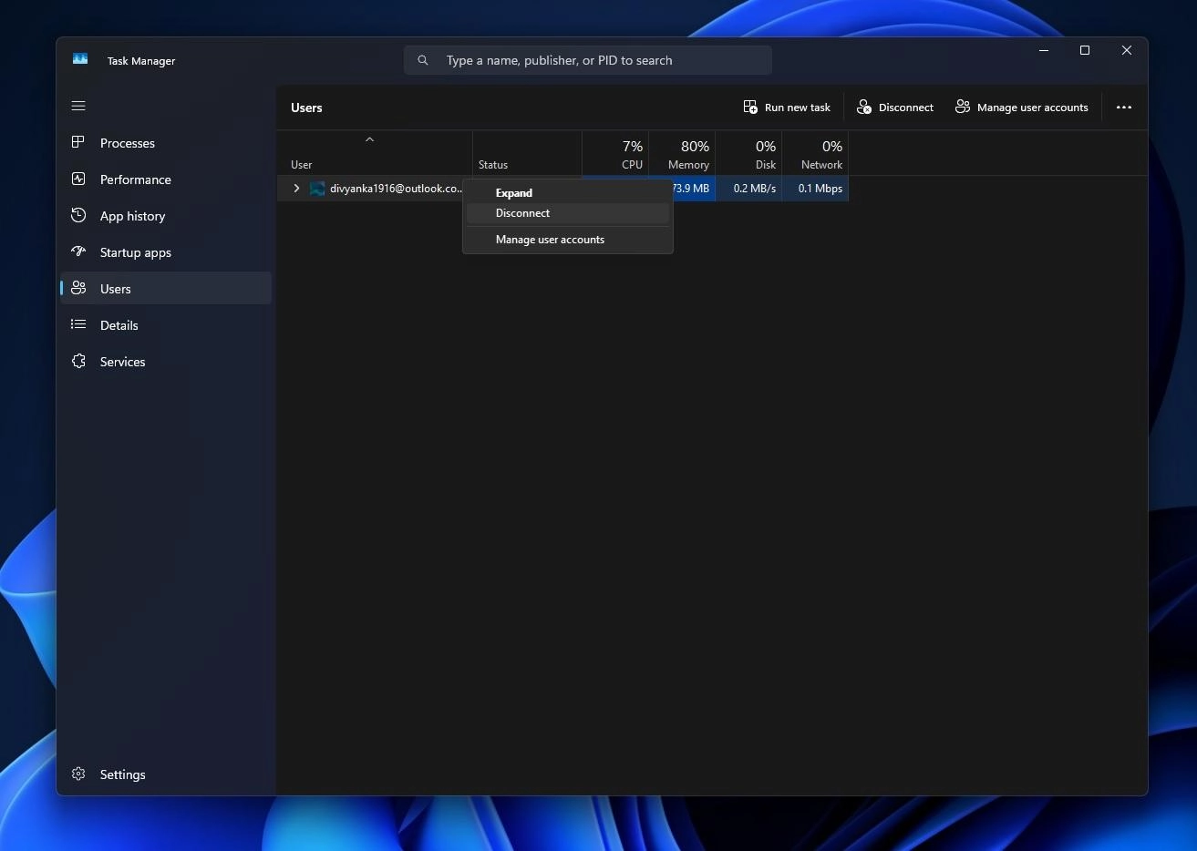Open Task Manager Settings

(x=121, y=774)
